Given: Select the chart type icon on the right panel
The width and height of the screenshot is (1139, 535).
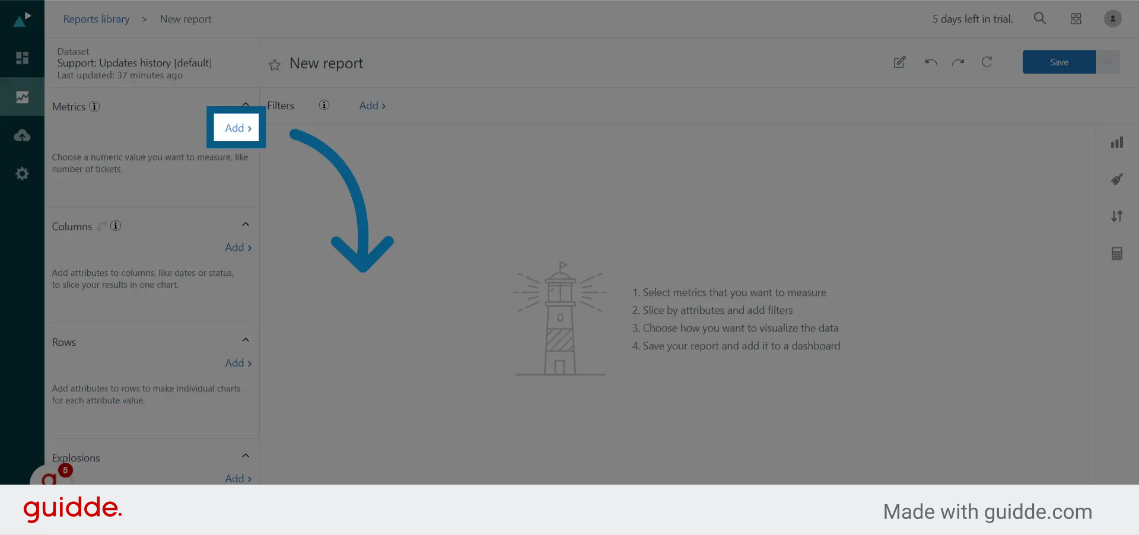Looking at the screenshot, I should tap(1117, 142).
